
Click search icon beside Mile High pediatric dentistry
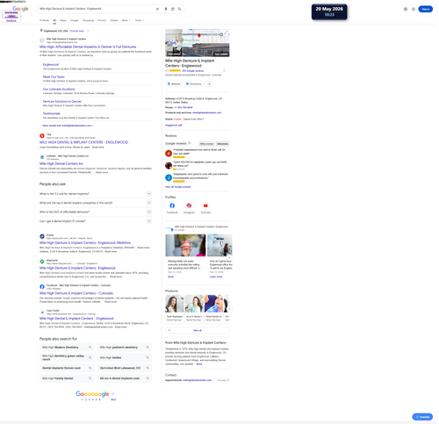(148, 348)
